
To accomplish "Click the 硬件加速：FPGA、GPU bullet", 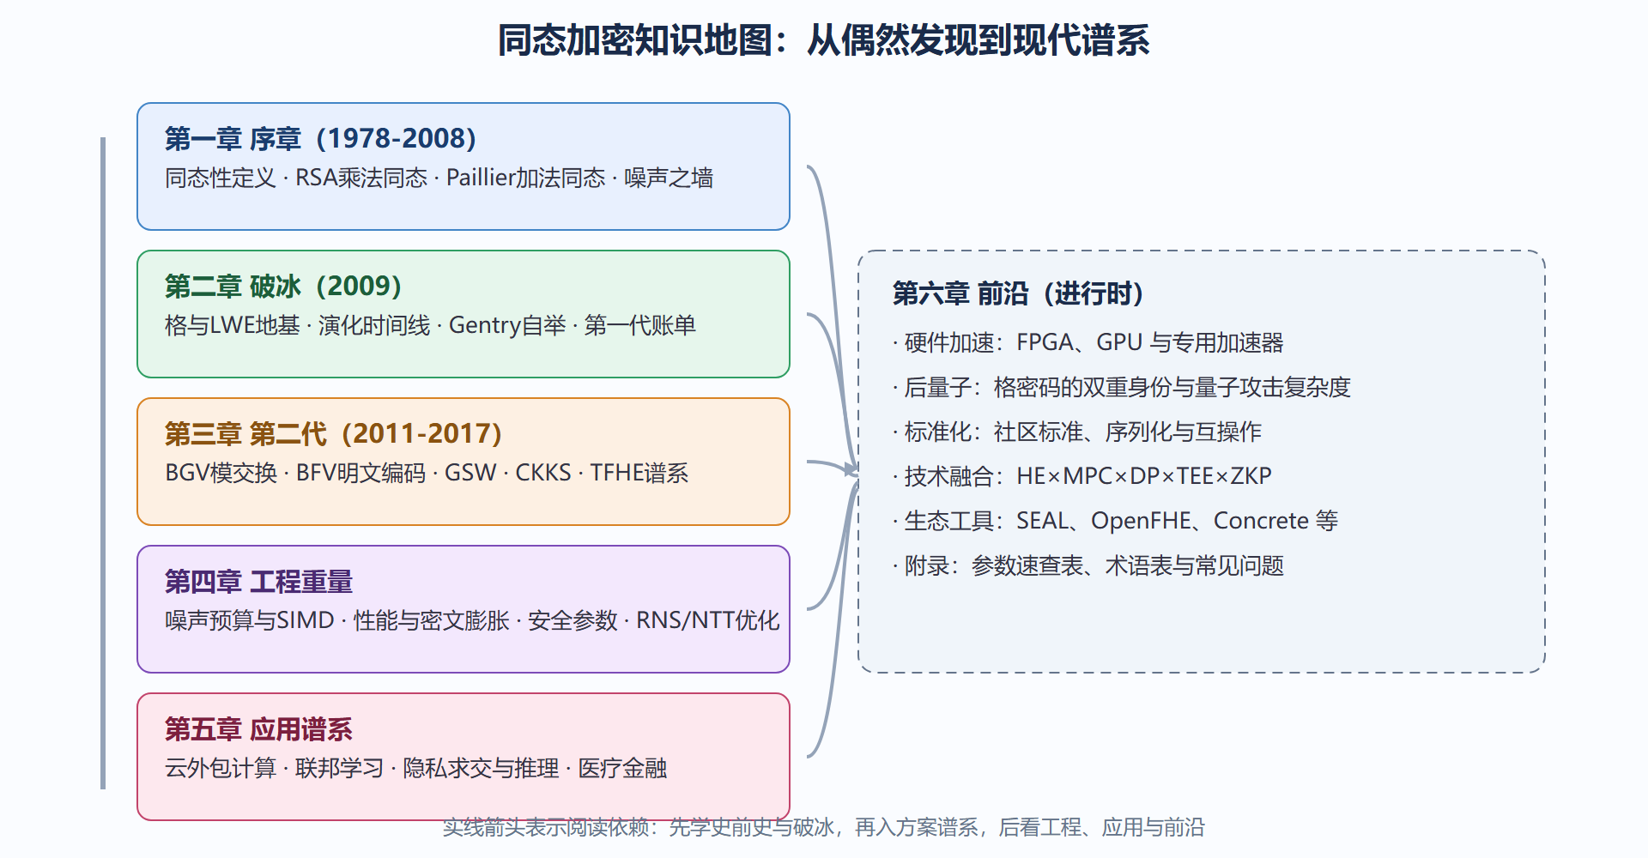I will point(1088,342).
